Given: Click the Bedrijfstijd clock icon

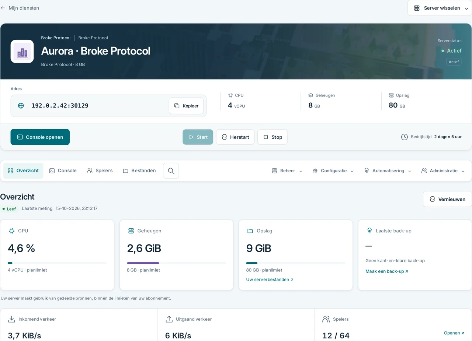Looking at the screenshot, I should [x=405, y=137].
